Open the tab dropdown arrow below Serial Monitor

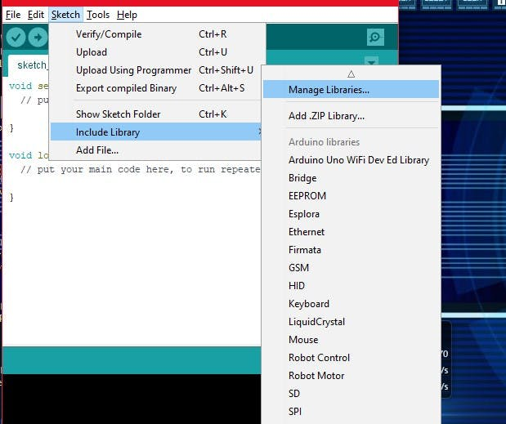371,61
